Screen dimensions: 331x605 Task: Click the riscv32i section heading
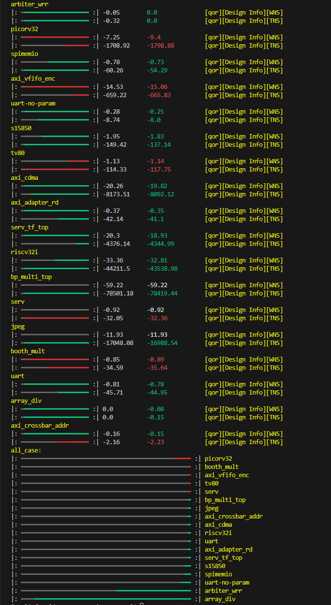24,252
